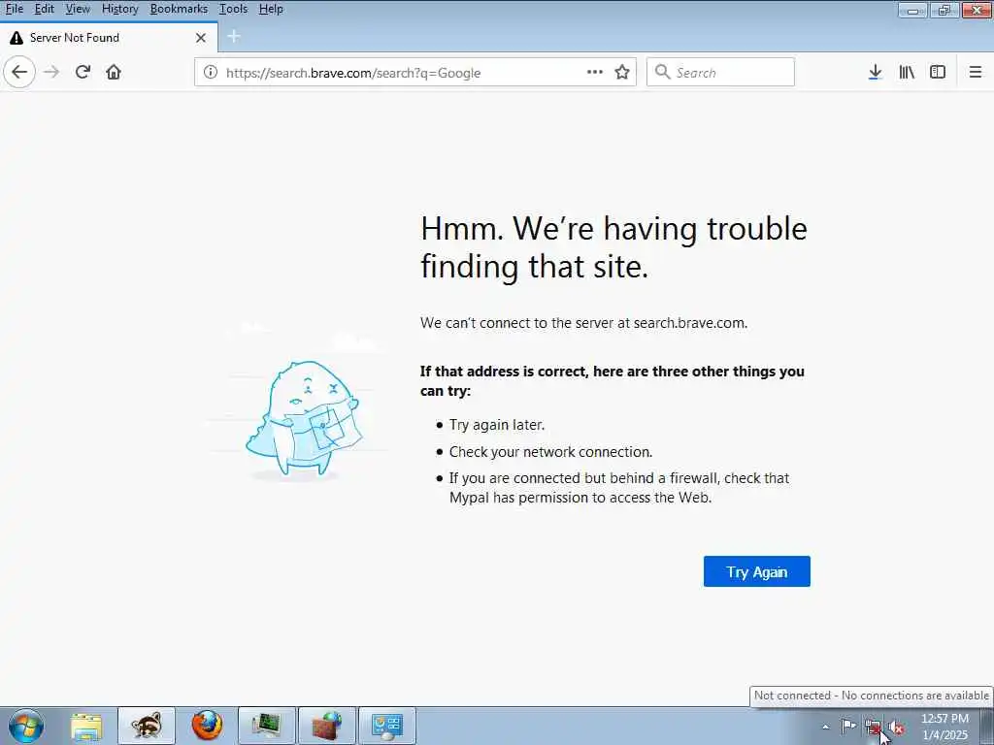Viewport: 994px width, 745px height.
Task: Open the firewall brick wall taskbar icon
Action: click(x=327, y=726)
